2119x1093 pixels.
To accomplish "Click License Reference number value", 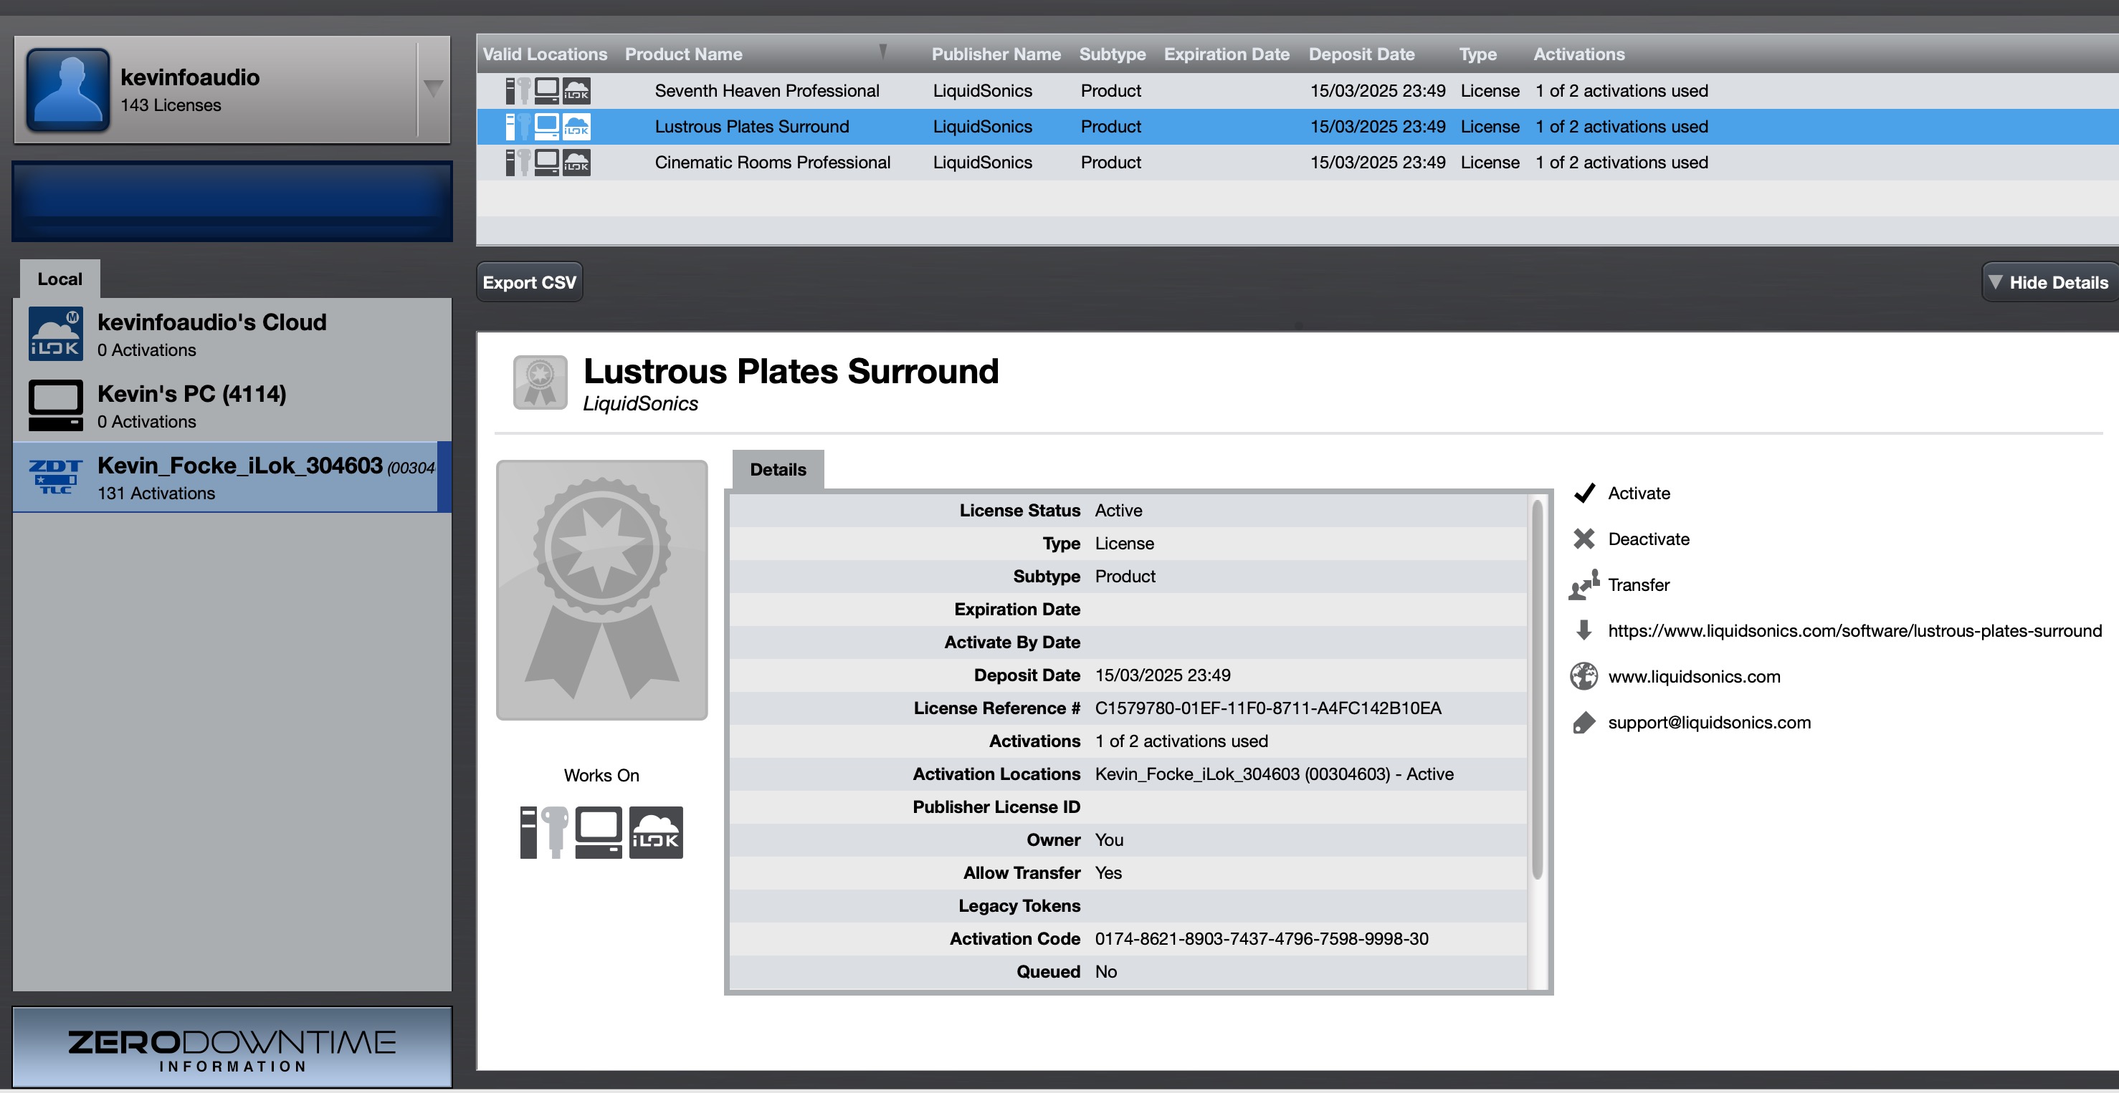I will (x=1267, y=708).
